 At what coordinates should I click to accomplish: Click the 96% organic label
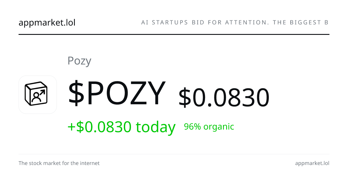[209, 127]
